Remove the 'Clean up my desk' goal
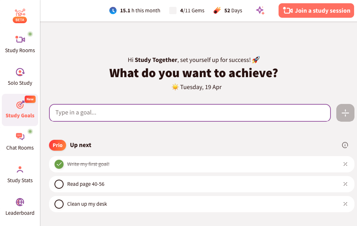Screen dimensions: 357x226 (x=345, y=204)
